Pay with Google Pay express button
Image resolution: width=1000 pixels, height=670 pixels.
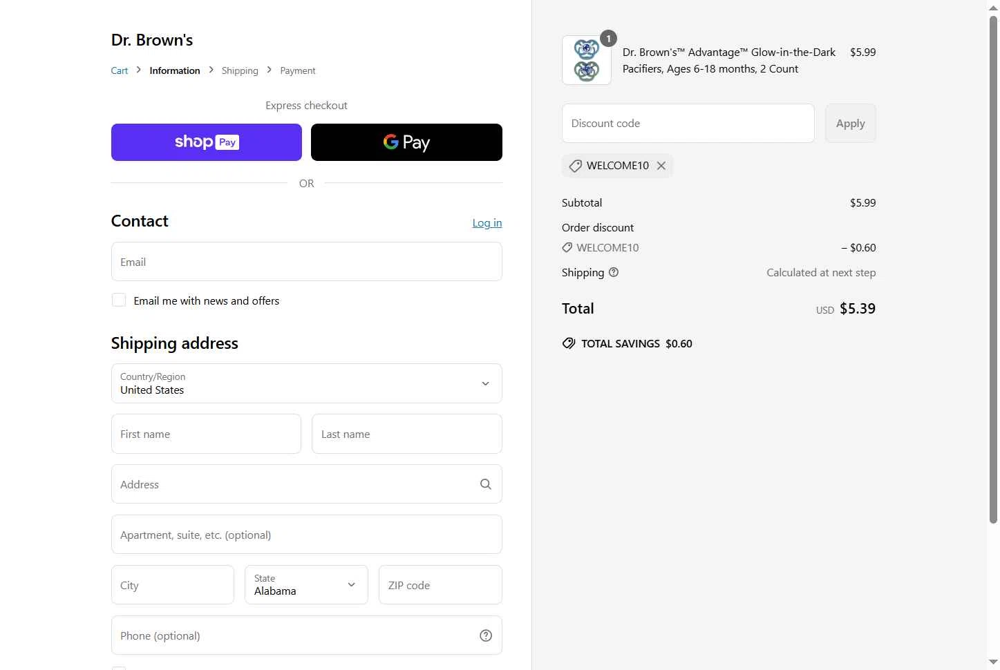point(406,142)
